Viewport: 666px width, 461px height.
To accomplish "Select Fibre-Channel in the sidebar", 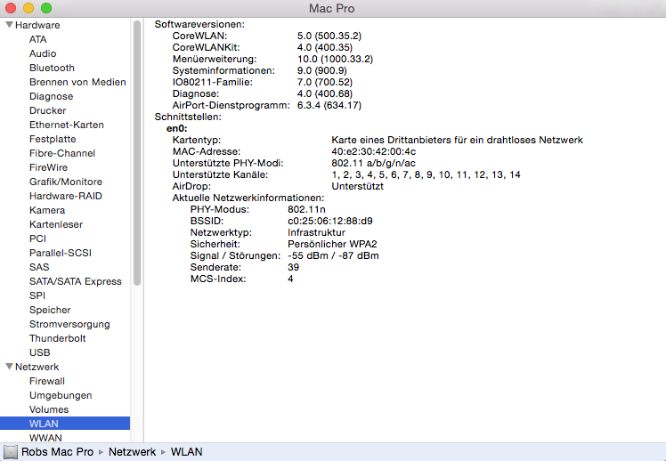I will point(62,153).
